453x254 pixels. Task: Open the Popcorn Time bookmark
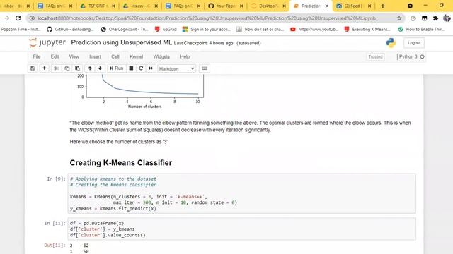21,29
